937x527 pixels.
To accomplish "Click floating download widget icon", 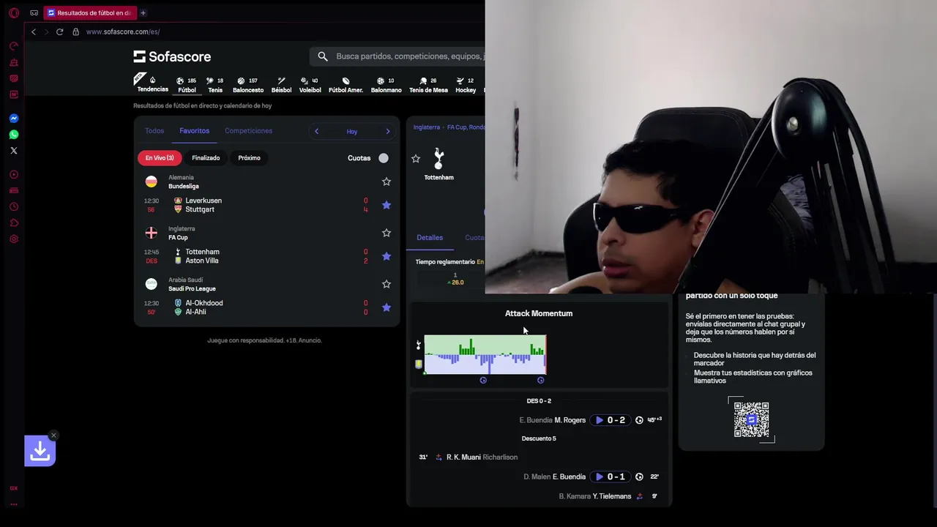I will (40, 452).
